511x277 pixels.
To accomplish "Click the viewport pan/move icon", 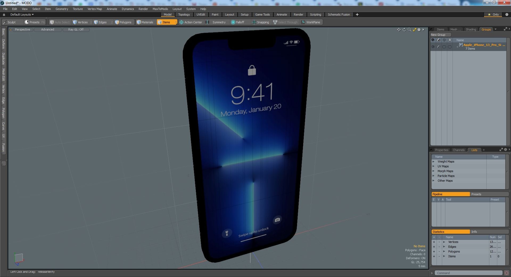I will pyautogui.click(x=399, y=30).
